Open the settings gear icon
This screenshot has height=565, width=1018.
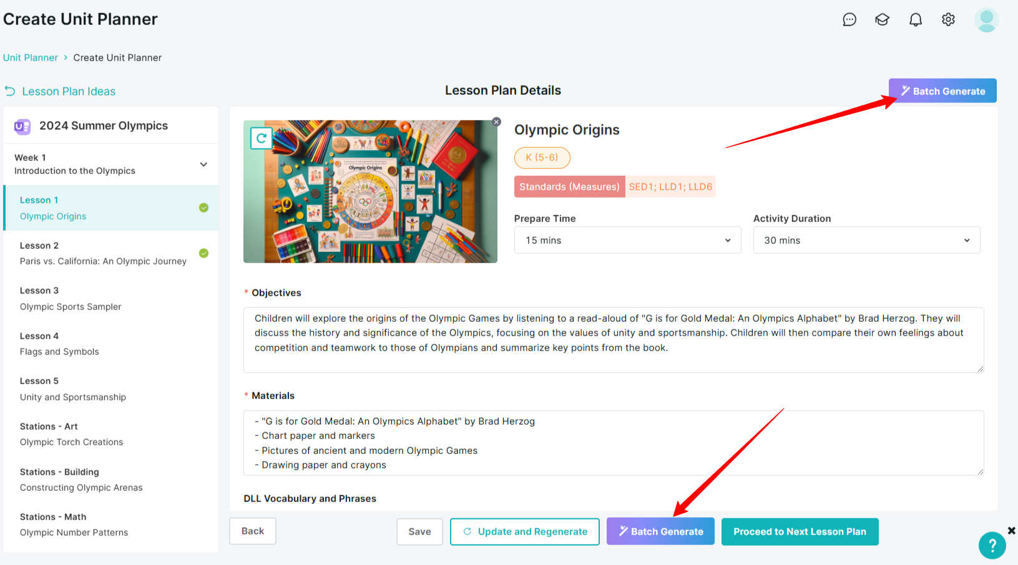tap(948, 20)
